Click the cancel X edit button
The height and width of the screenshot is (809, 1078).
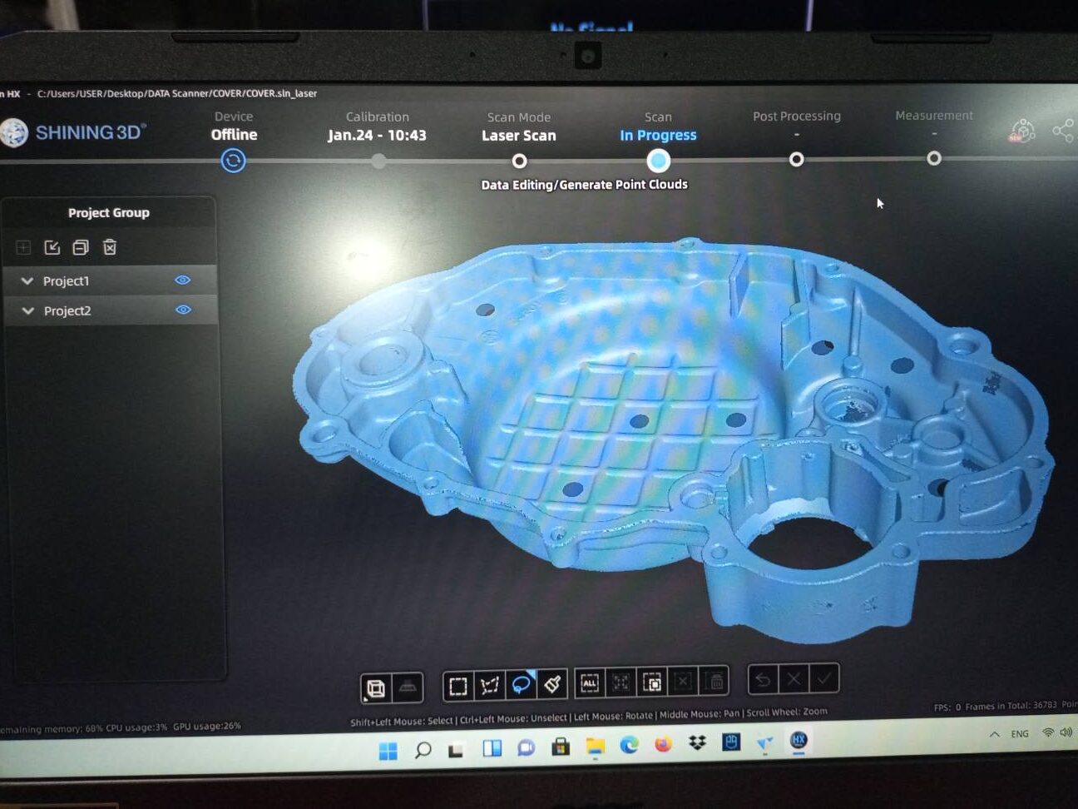tap(794, 679)
